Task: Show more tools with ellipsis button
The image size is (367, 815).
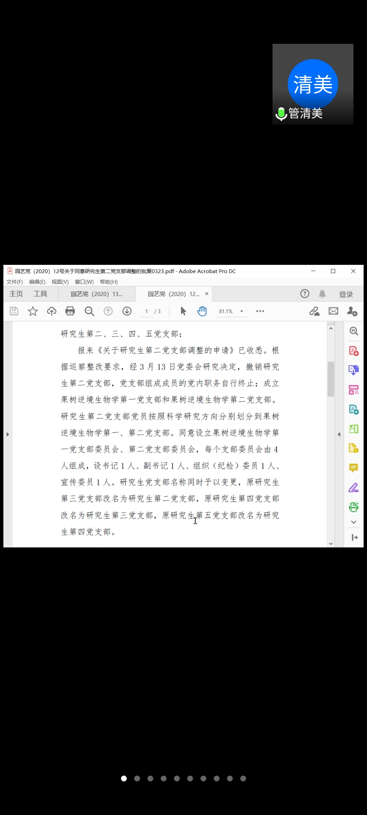Action: (x=260, y=311)
